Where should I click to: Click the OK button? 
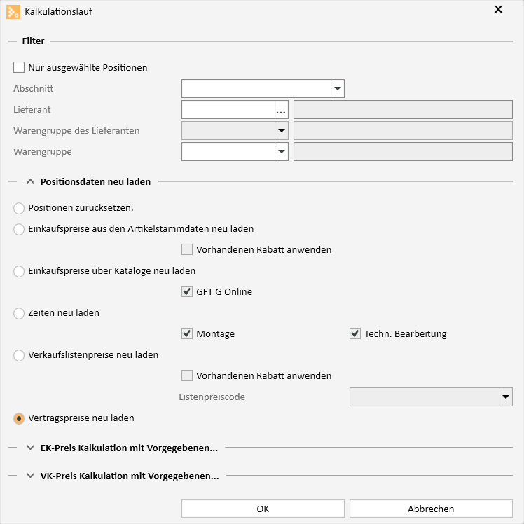click(x=263, y=509)
